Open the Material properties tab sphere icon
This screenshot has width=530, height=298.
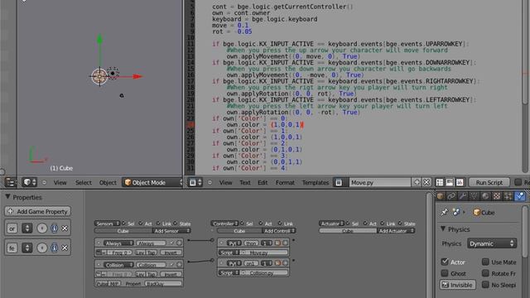tap(485, 196)
